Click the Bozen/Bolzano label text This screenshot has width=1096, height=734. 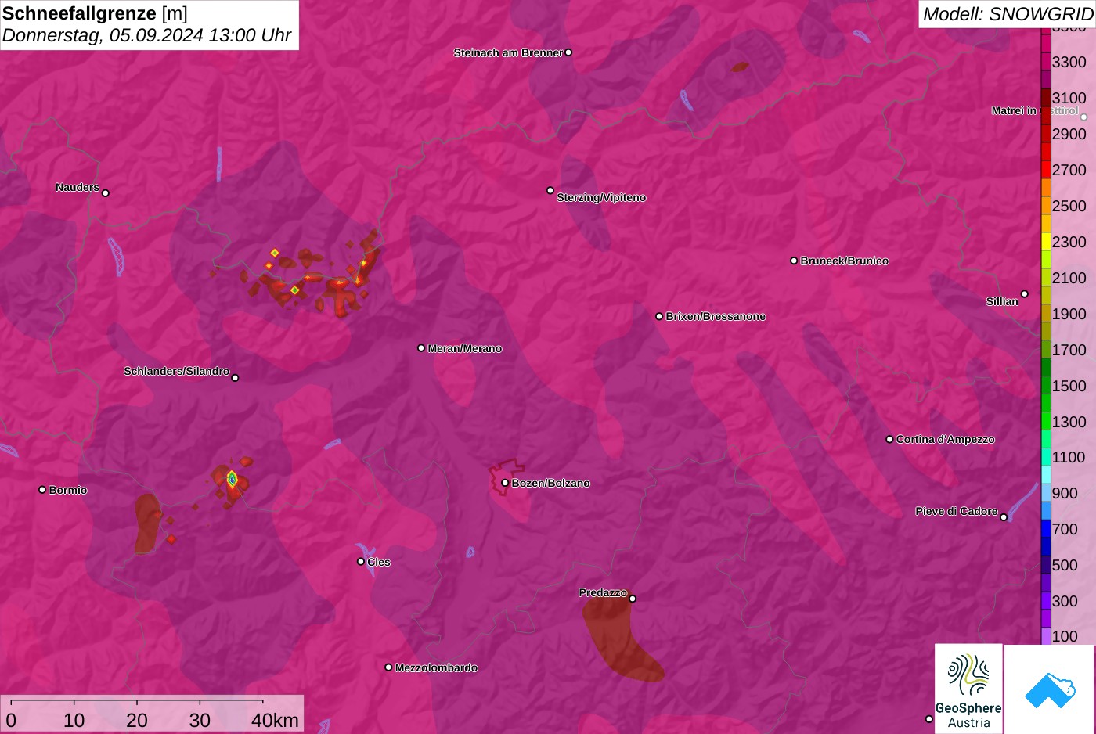[x=551, y=483]
